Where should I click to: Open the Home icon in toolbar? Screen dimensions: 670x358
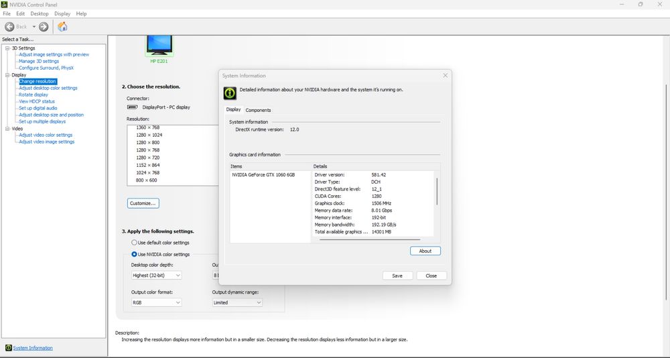[x=62, y=27]
